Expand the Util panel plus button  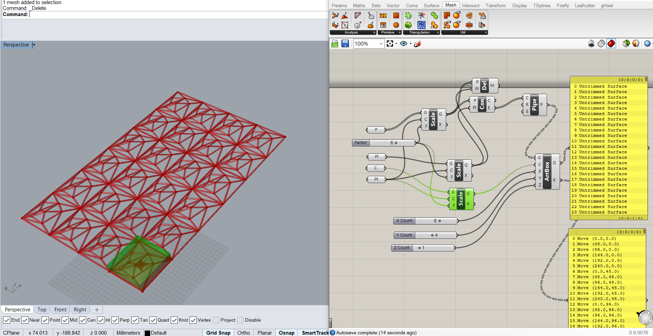pos(486,33)
